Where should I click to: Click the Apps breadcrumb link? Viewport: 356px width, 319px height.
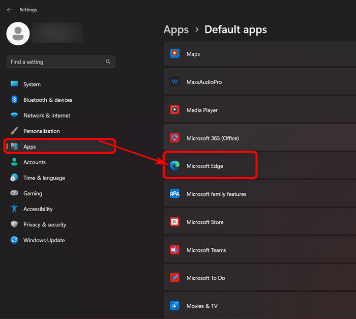pyautogui.click(x=176, y=30)
